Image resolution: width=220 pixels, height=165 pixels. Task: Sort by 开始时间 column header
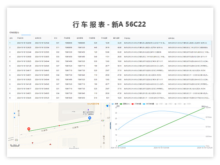(x=20, y=38)
